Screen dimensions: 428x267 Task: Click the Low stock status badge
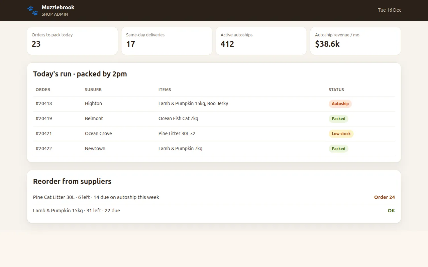(341, 134)
